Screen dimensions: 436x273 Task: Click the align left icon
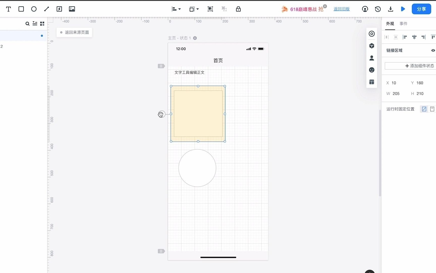pyautogui.click(x=405, y=37)
